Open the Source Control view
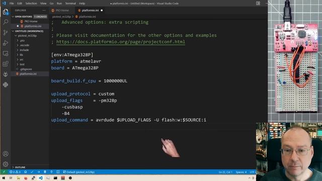This screenshot has height=181, width=322. [6, 32]
